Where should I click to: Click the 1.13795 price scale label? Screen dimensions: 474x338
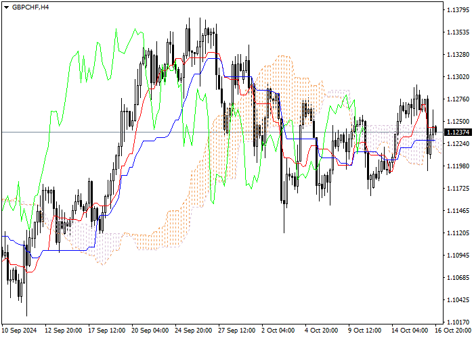[458, 10]
